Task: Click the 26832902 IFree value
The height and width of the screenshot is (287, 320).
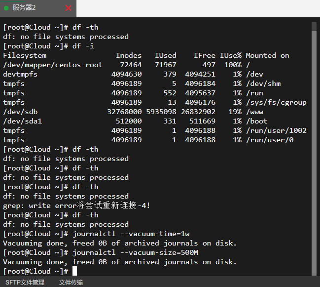Action: pos(198,112)
